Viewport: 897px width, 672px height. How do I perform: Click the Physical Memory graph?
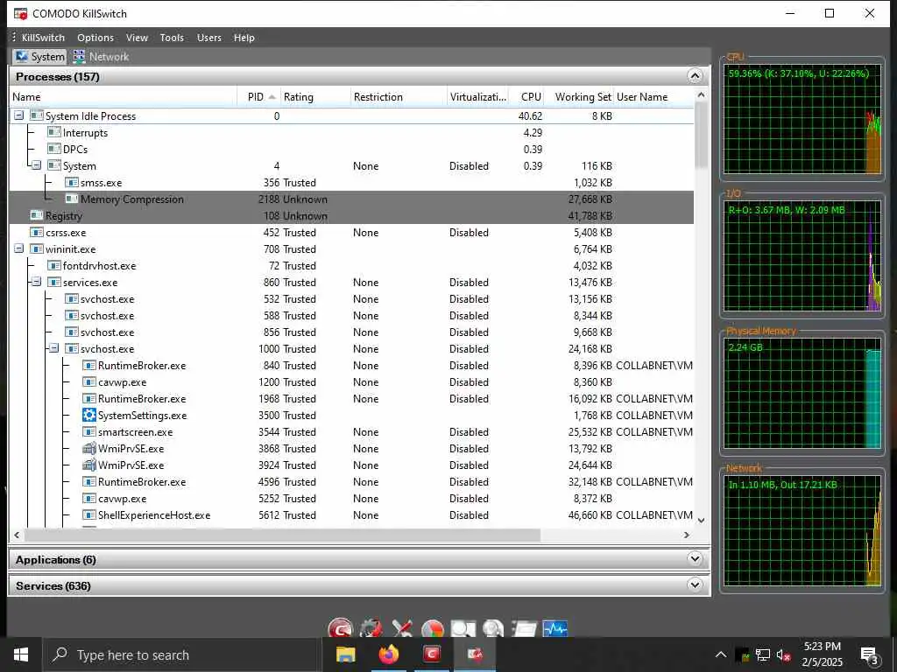coord(802,393)
